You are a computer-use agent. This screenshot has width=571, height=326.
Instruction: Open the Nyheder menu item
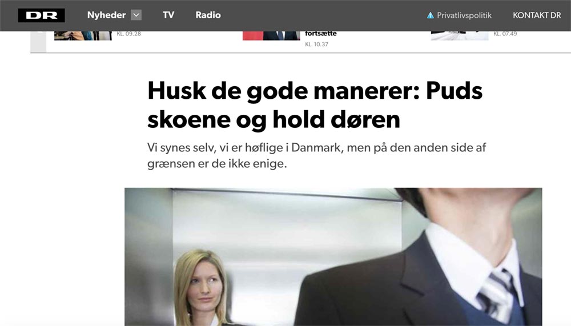[106, 15]
